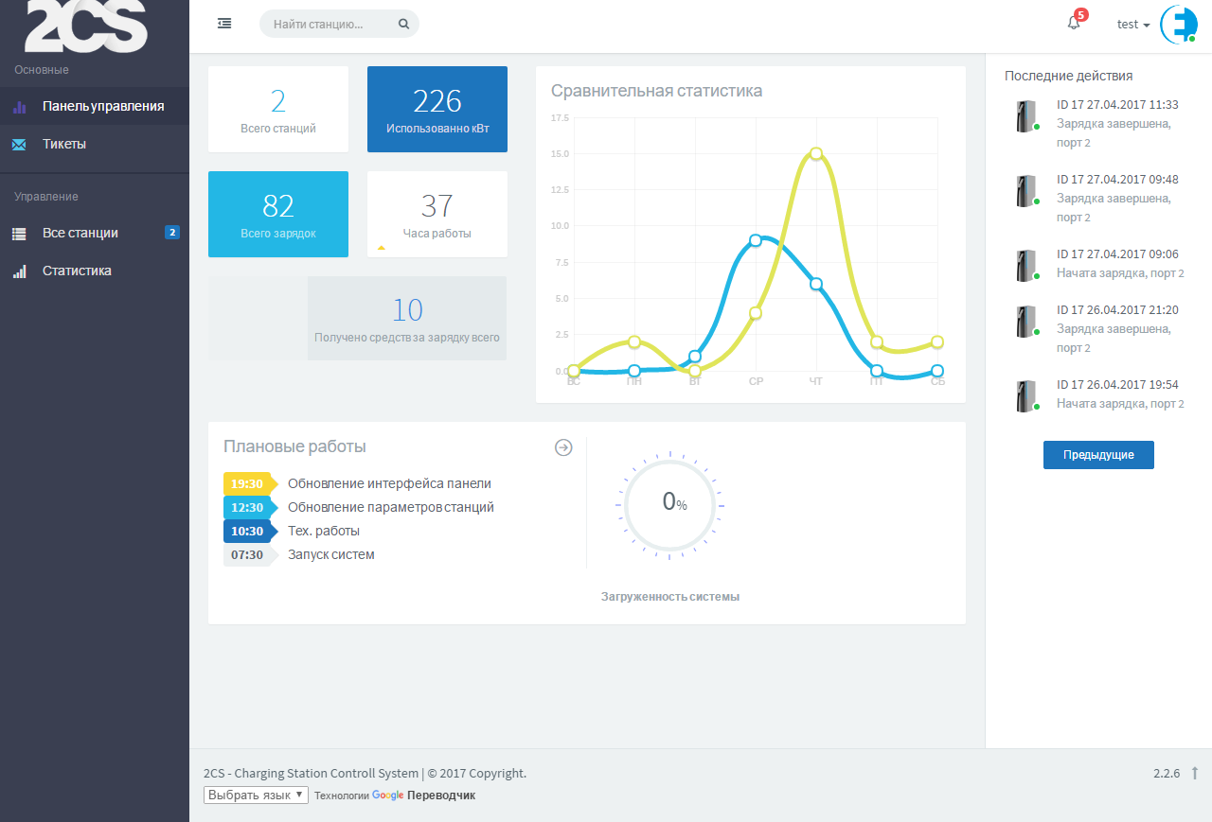
Task: Open the test user dropdown
Action: click(x=1133, y=25)
